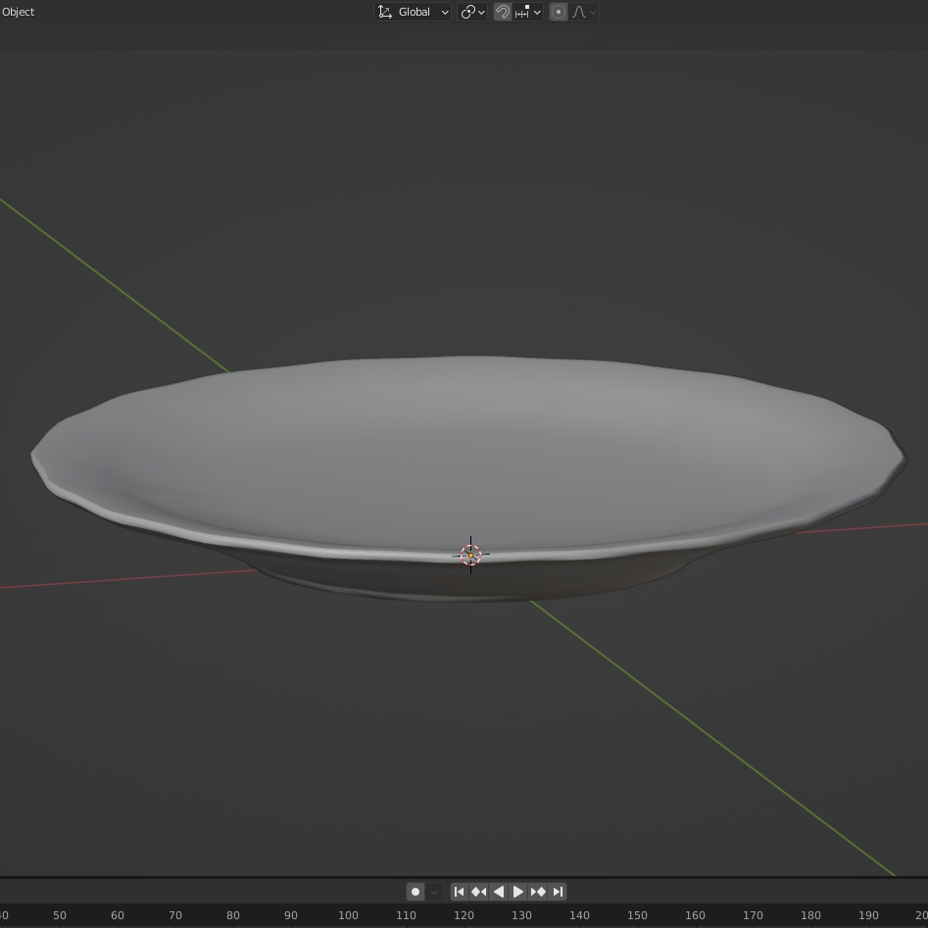
Task: Toggle the snap magnet button
Action: (x=503, y=12)
